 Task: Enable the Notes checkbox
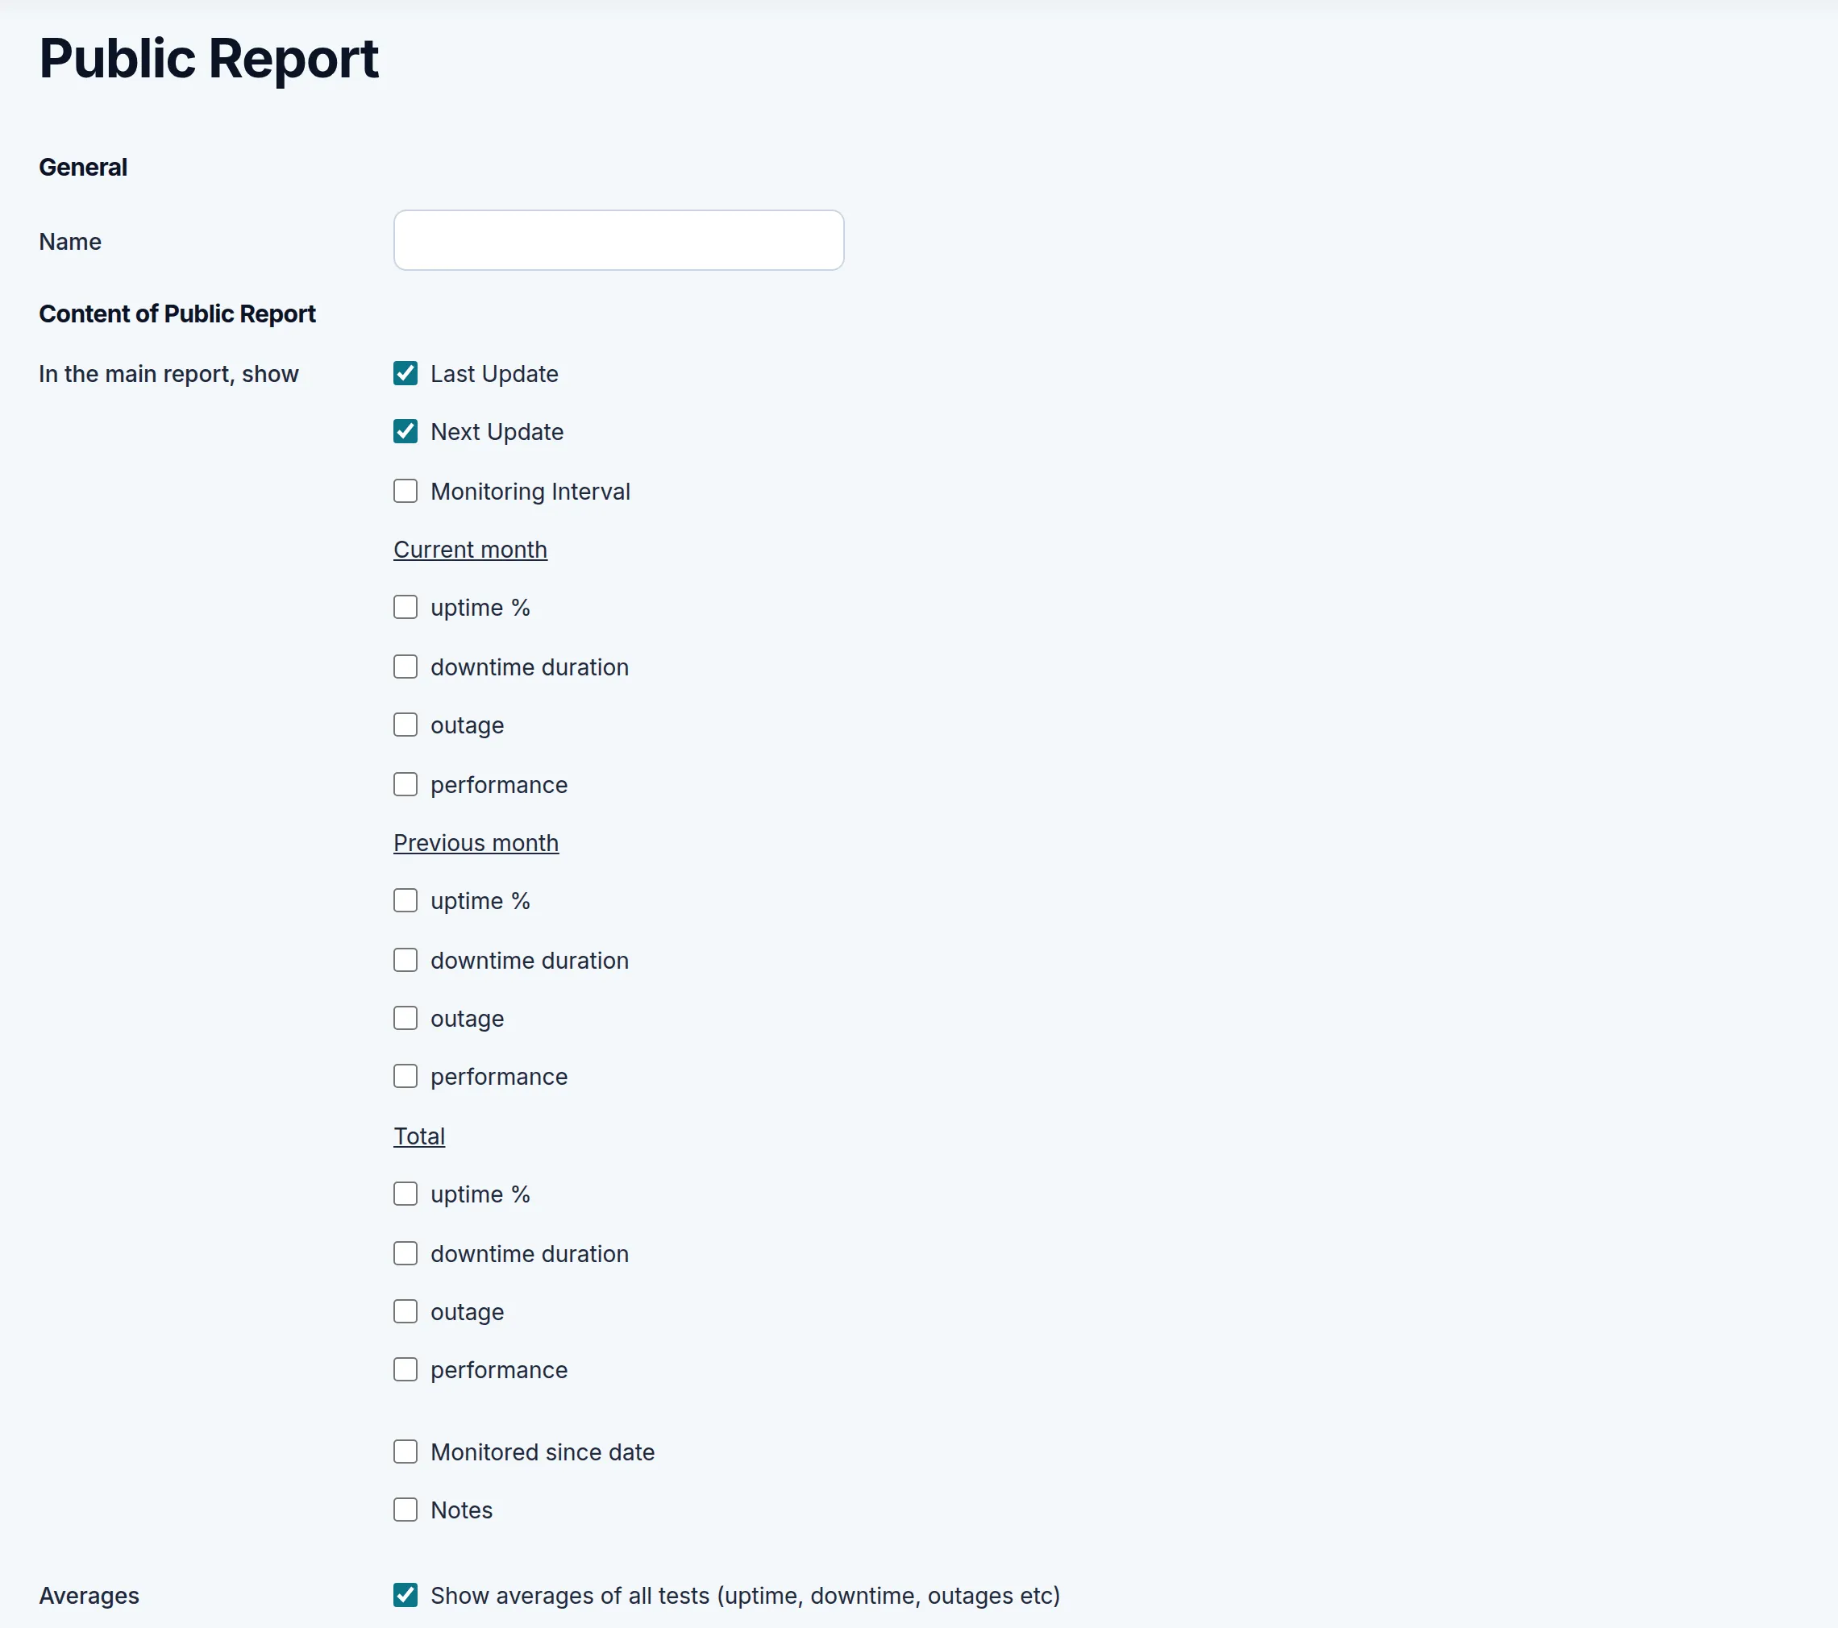tap(405, 1510)
